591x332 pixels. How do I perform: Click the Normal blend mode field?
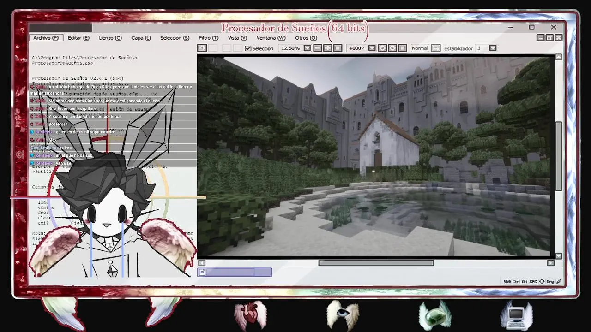coord(420,48)
